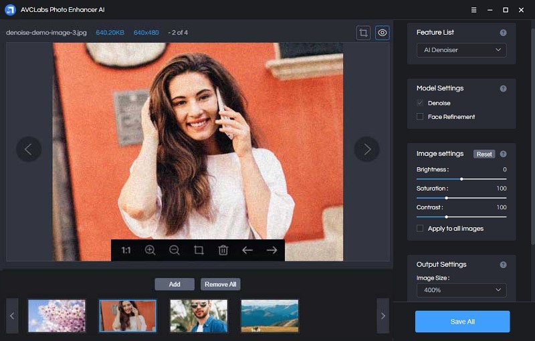Show previous image with left circle arrow
The height and width of the screenshot is (341, 535).
coord(29,149)
